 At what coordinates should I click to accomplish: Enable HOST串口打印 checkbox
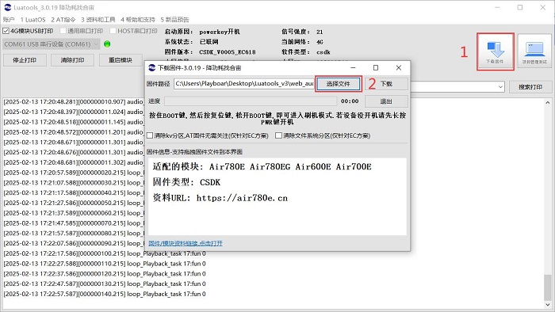point(113,31)
